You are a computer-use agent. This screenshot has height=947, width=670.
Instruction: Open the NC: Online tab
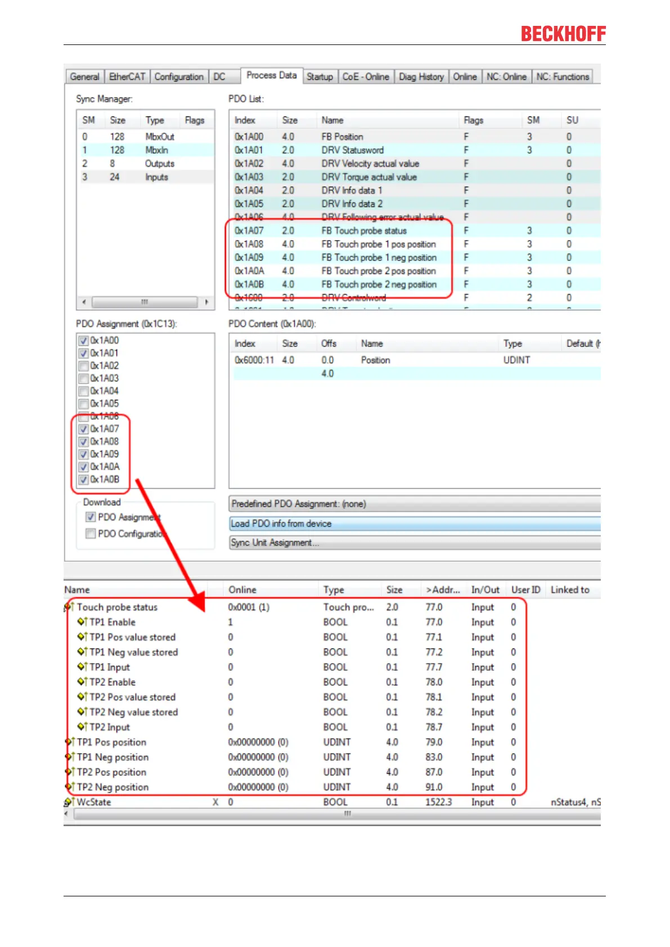click(506, 76)
